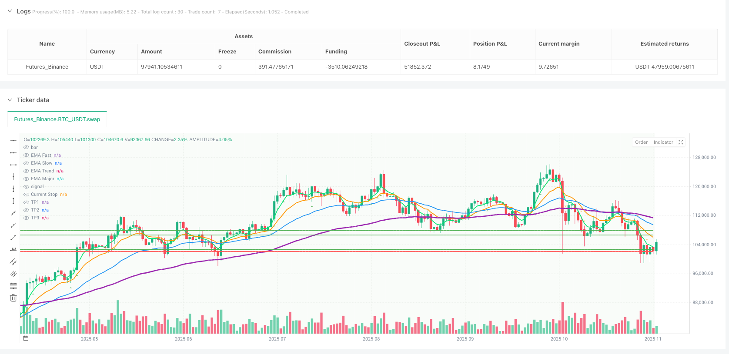
Task: Click the Estimated returns column header
Action: click(x=664, y=44)
